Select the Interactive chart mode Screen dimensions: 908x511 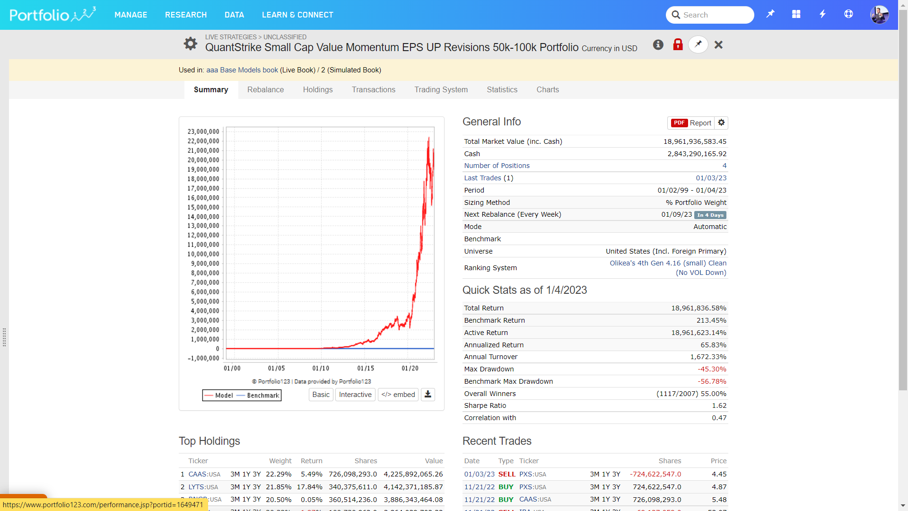[x=355, y=395]
